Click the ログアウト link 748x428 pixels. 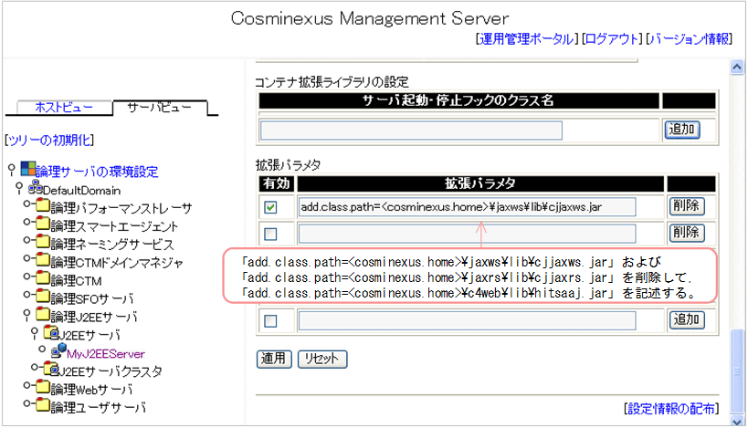612,39
